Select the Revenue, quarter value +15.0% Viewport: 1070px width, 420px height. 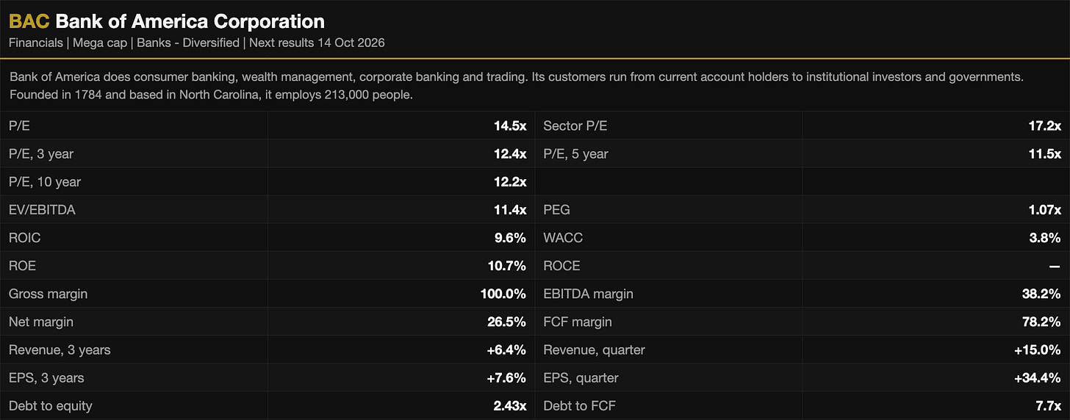coord(1038,350)
